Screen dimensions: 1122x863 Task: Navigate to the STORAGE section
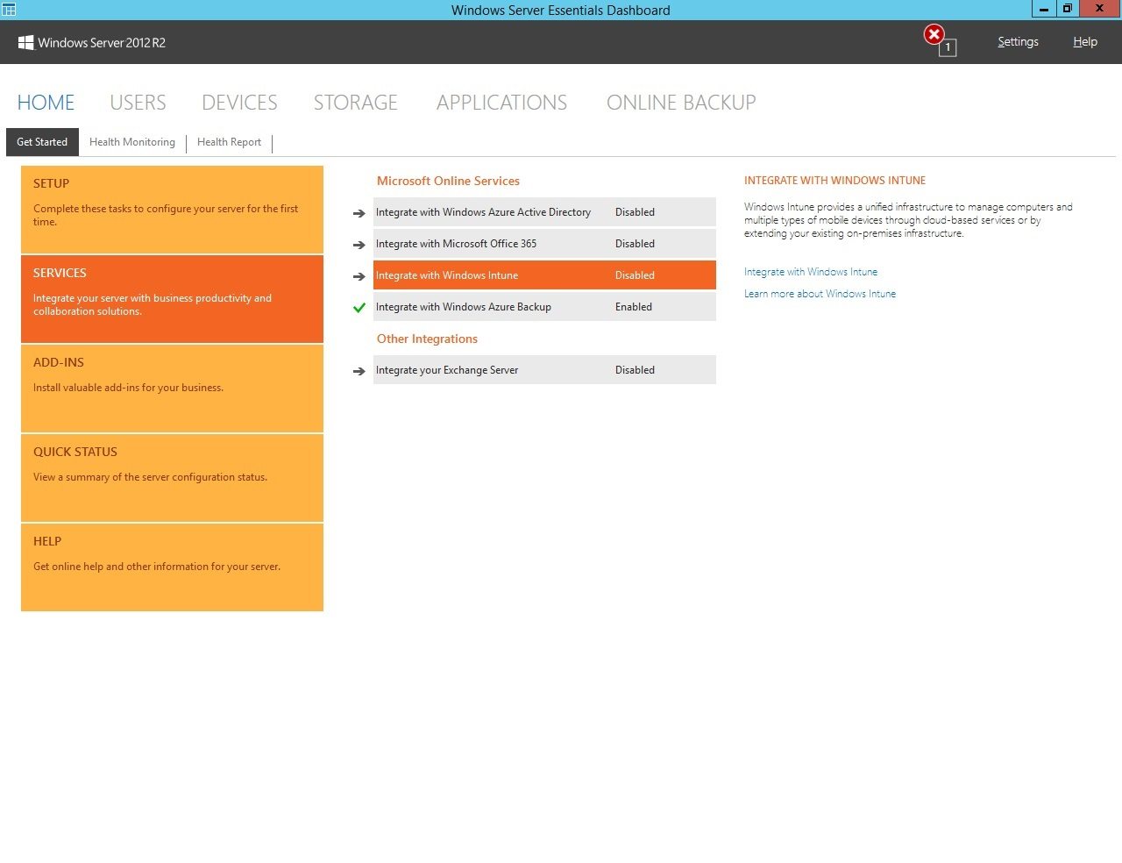[x=356, y=103]
